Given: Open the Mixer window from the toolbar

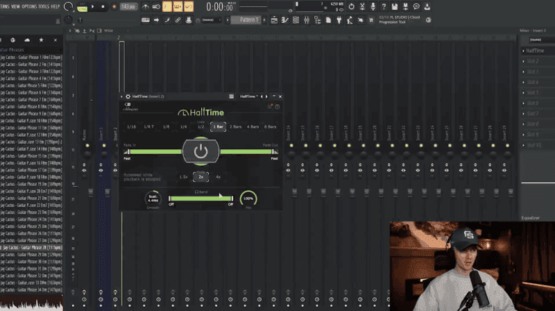Looking at the screenshot, I should click(x=307, y=20).
